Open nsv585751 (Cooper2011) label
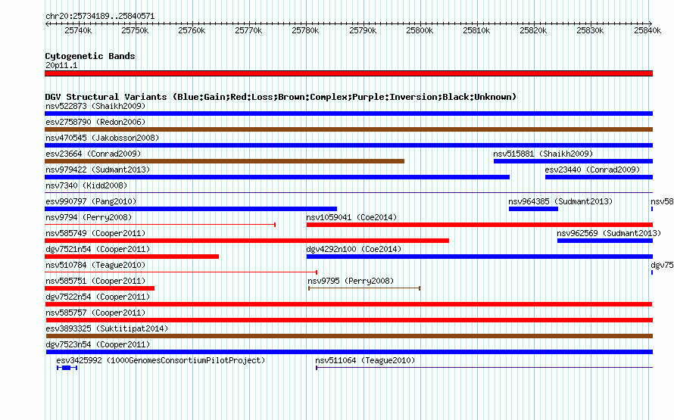Screen dimensions: 674x420 (x=95, y=281)
